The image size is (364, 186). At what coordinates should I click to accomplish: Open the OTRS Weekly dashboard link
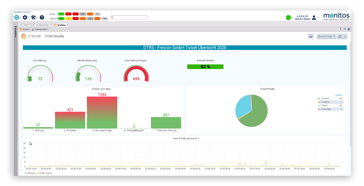[x=54, y=36]
